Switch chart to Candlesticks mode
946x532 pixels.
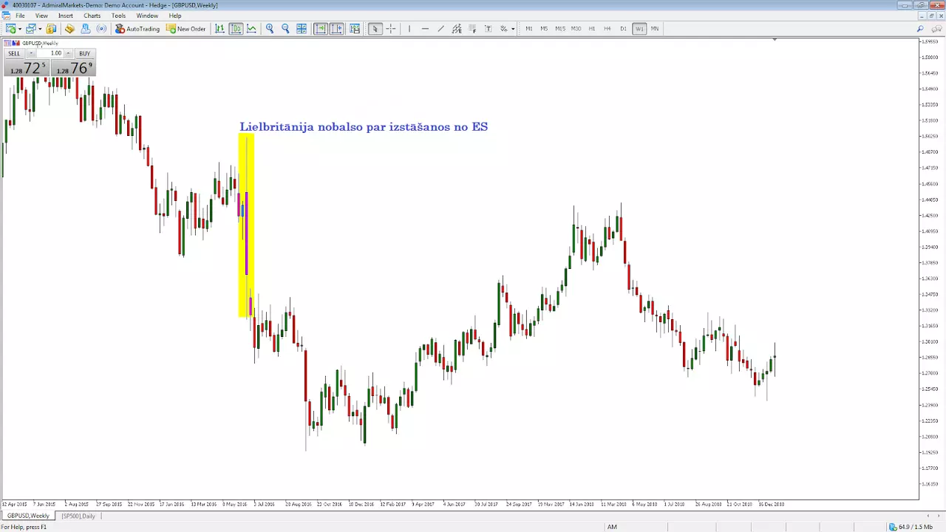pos(236,29)
